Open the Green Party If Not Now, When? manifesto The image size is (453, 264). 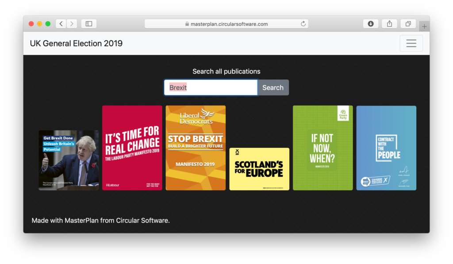point(322,148)
